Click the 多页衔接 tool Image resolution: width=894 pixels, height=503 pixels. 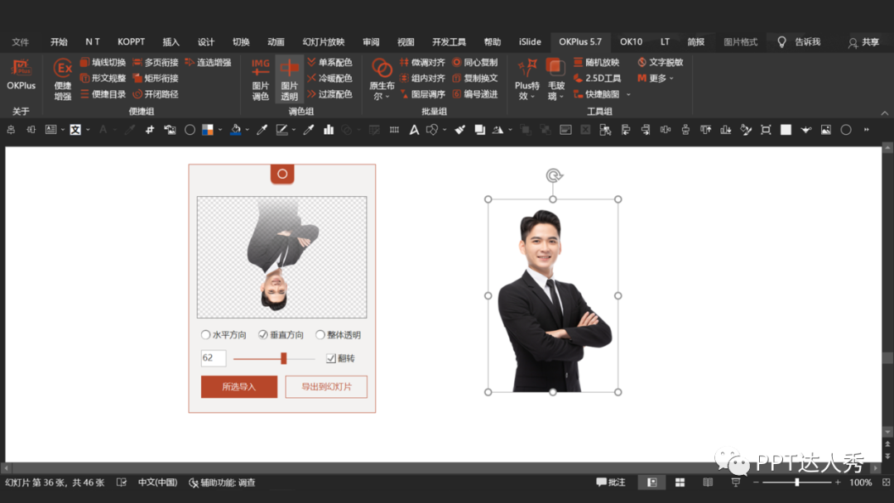(155, 63)
